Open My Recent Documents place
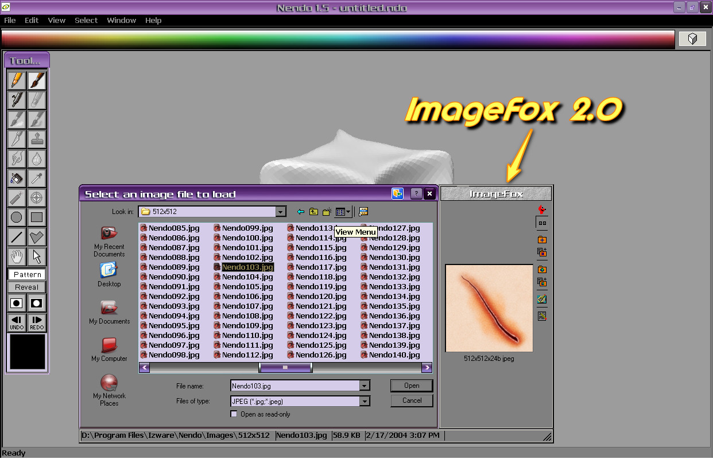This screenshot has width=713, height=459. pos(109,240)
